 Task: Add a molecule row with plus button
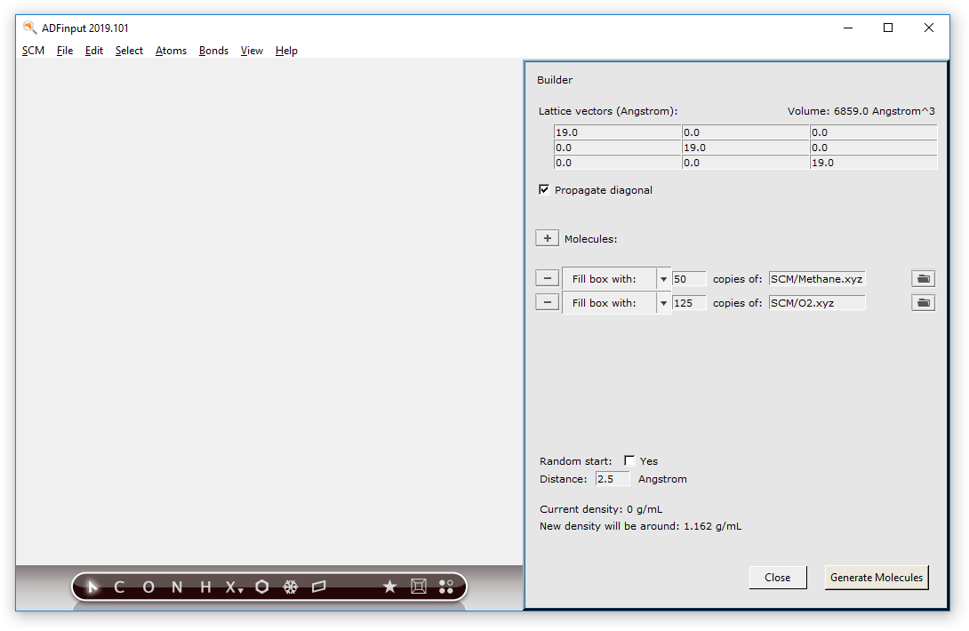tap(547, 238)
